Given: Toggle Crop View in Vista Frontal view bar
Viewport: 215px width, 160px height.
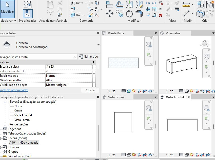Looking at the screenshot, I should 203,155.
